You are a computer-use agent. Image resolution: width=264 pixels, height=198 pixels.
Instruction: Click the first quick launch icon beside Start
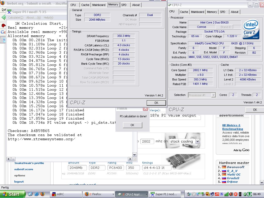(30, 194)
